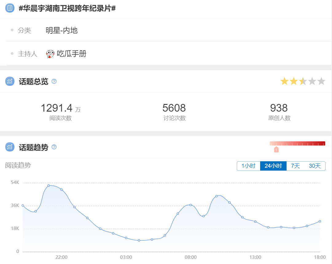
Task: Switch to the 30天 trend tab
Action: click(x=315, y=166)
